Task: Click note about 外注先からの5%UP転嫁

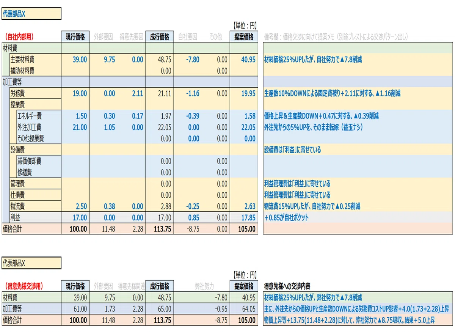Action: [314, 127]
